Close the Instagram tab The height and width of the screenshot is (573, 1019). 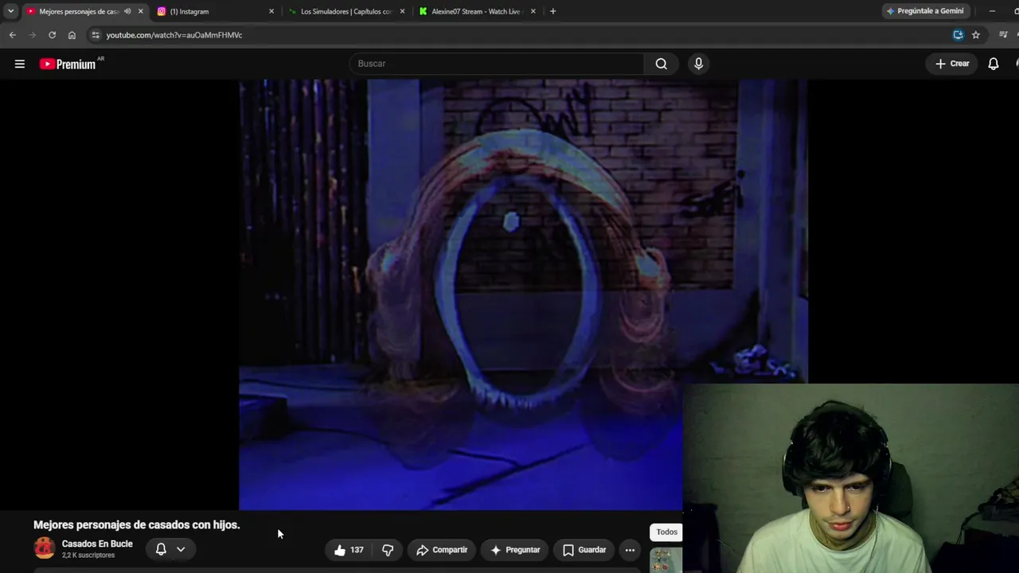pyautogui.click(x=271, y=11)
